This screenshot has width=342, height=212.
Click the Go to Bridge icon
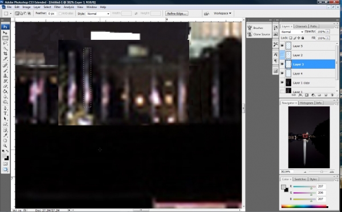click(206, 14)
